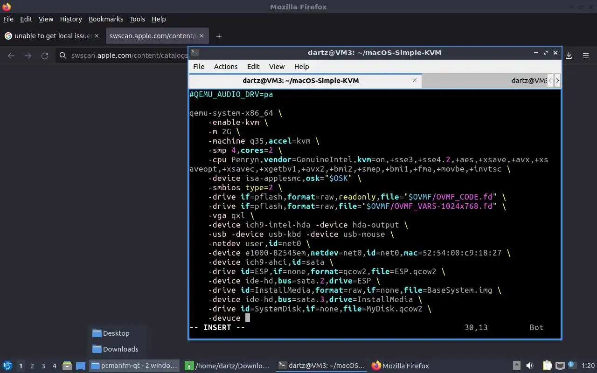Screen dimensions: 597x373
Task: Close the 'unable to get local issuer' tab
Action: point(97,36)
